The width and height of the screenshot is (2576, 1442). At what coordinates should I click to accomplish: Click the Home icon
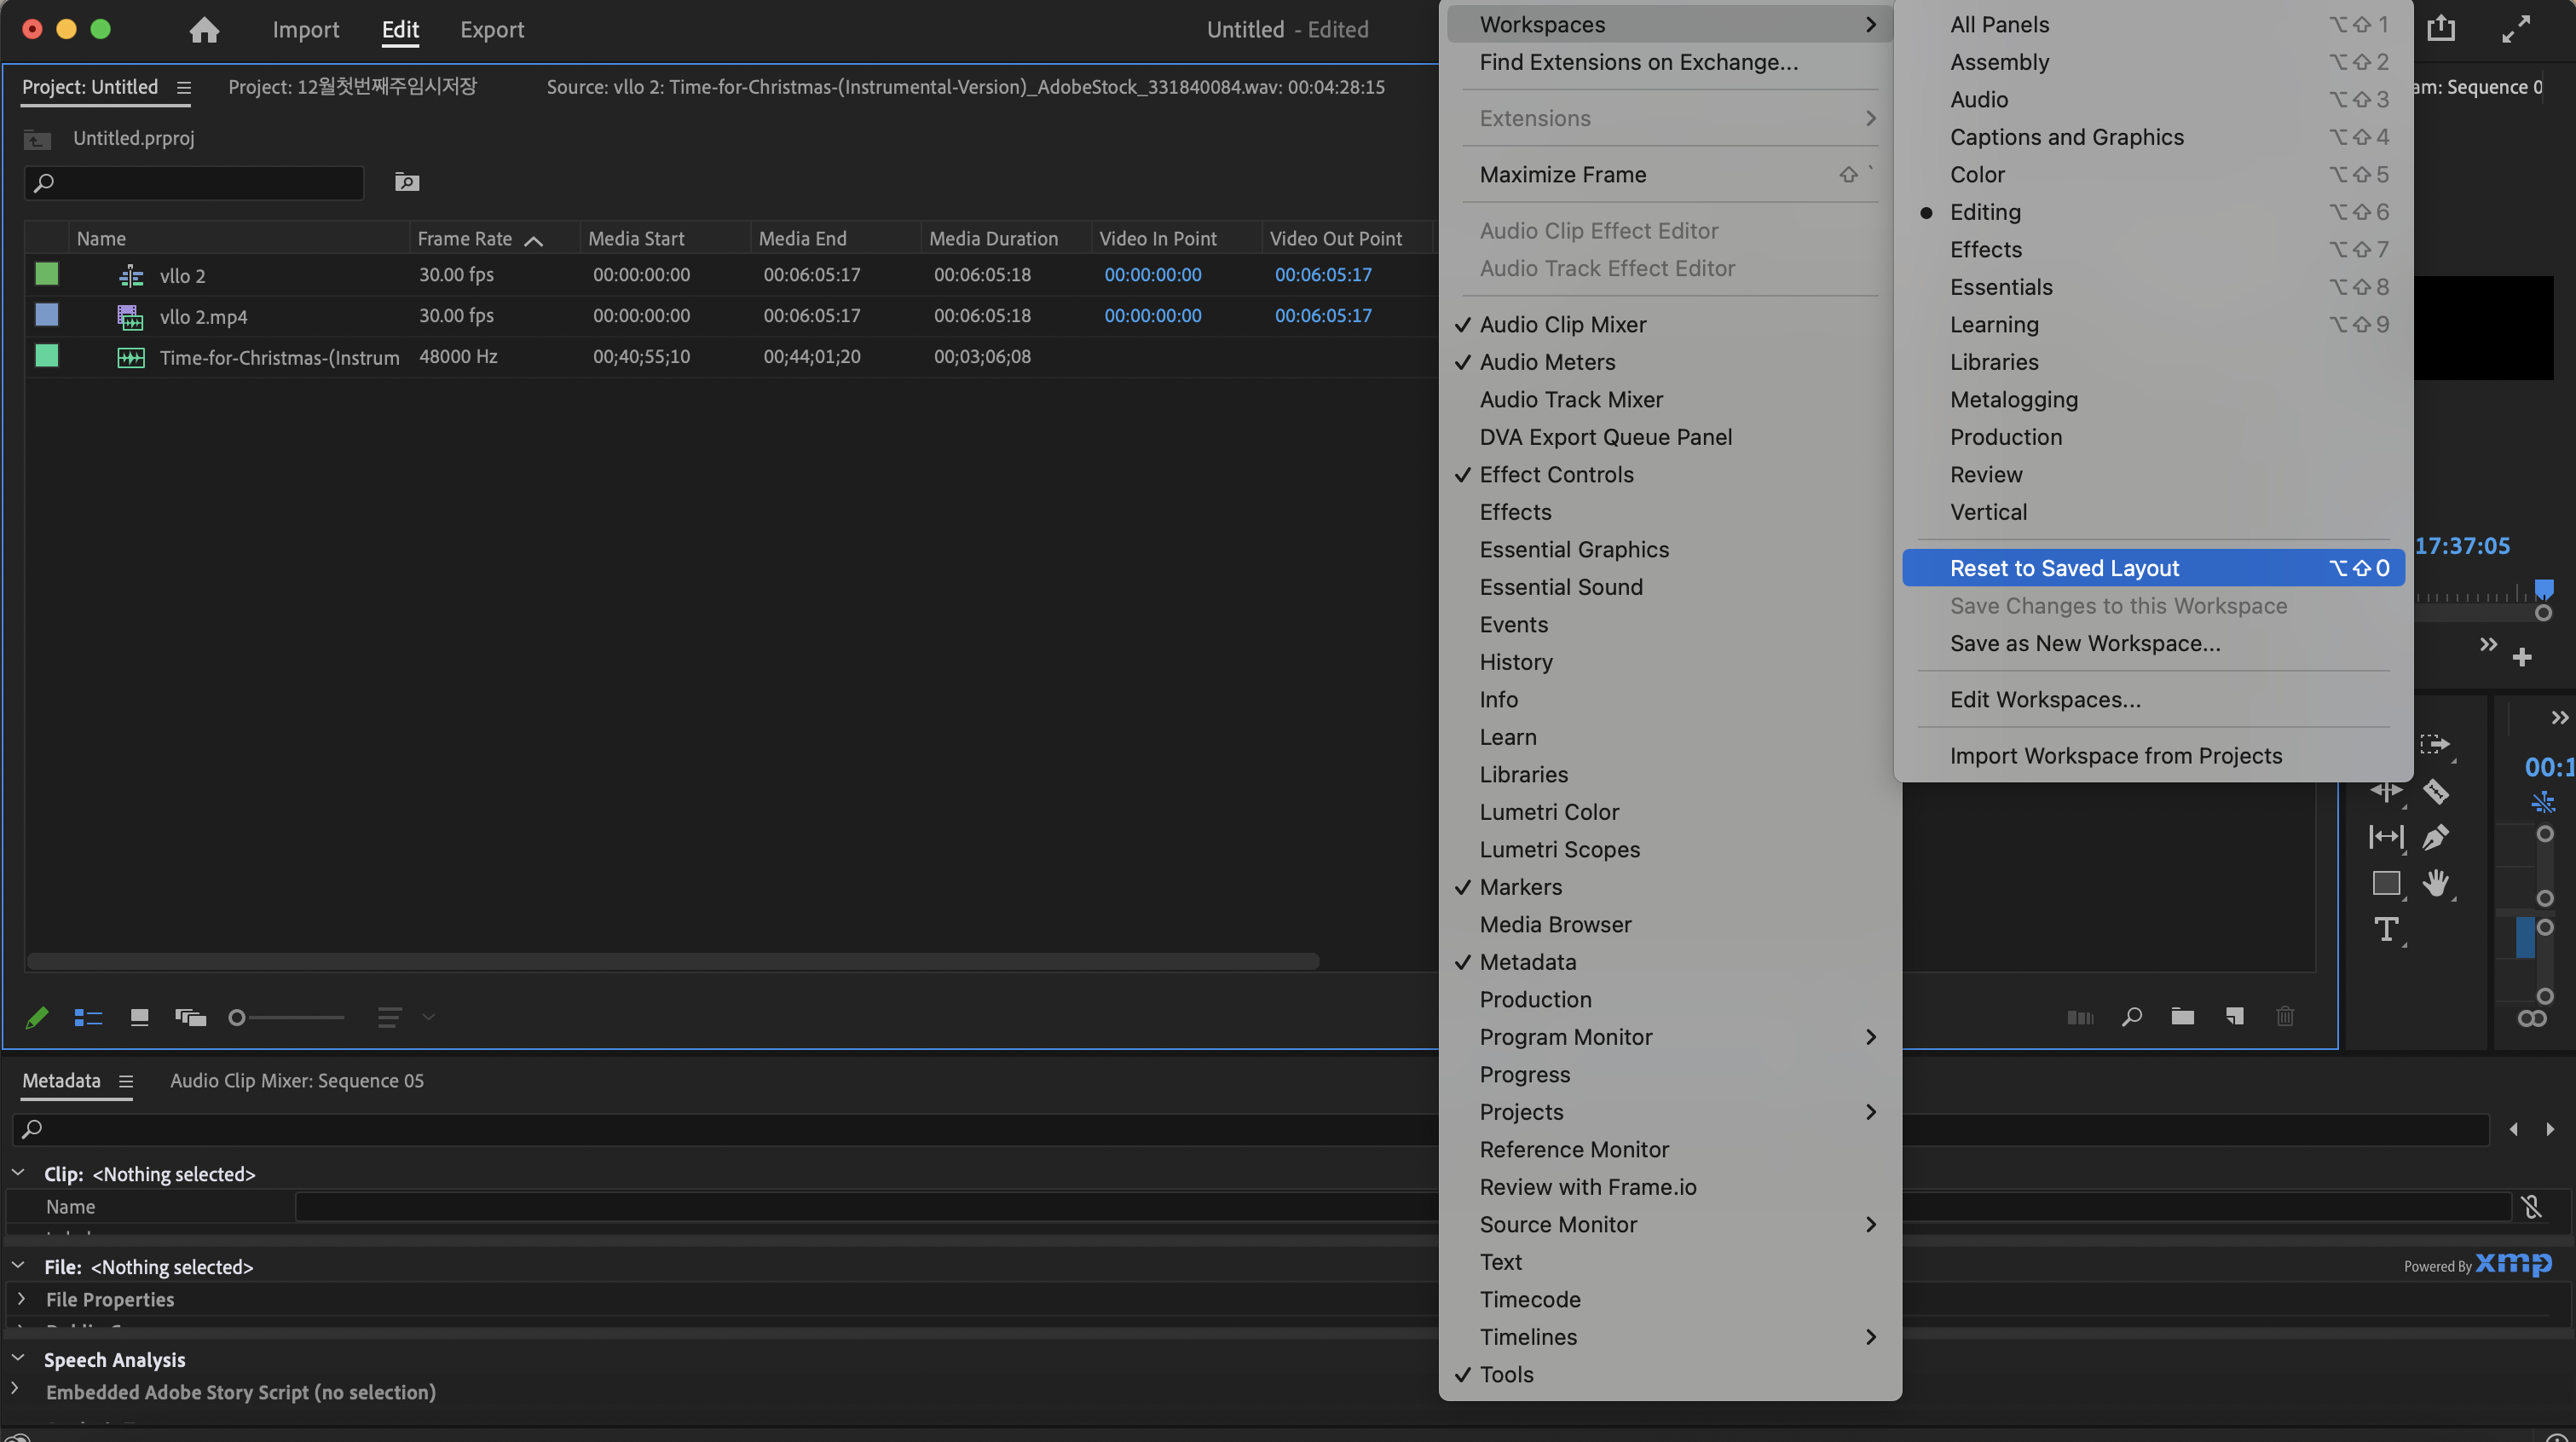coord(204,30)
